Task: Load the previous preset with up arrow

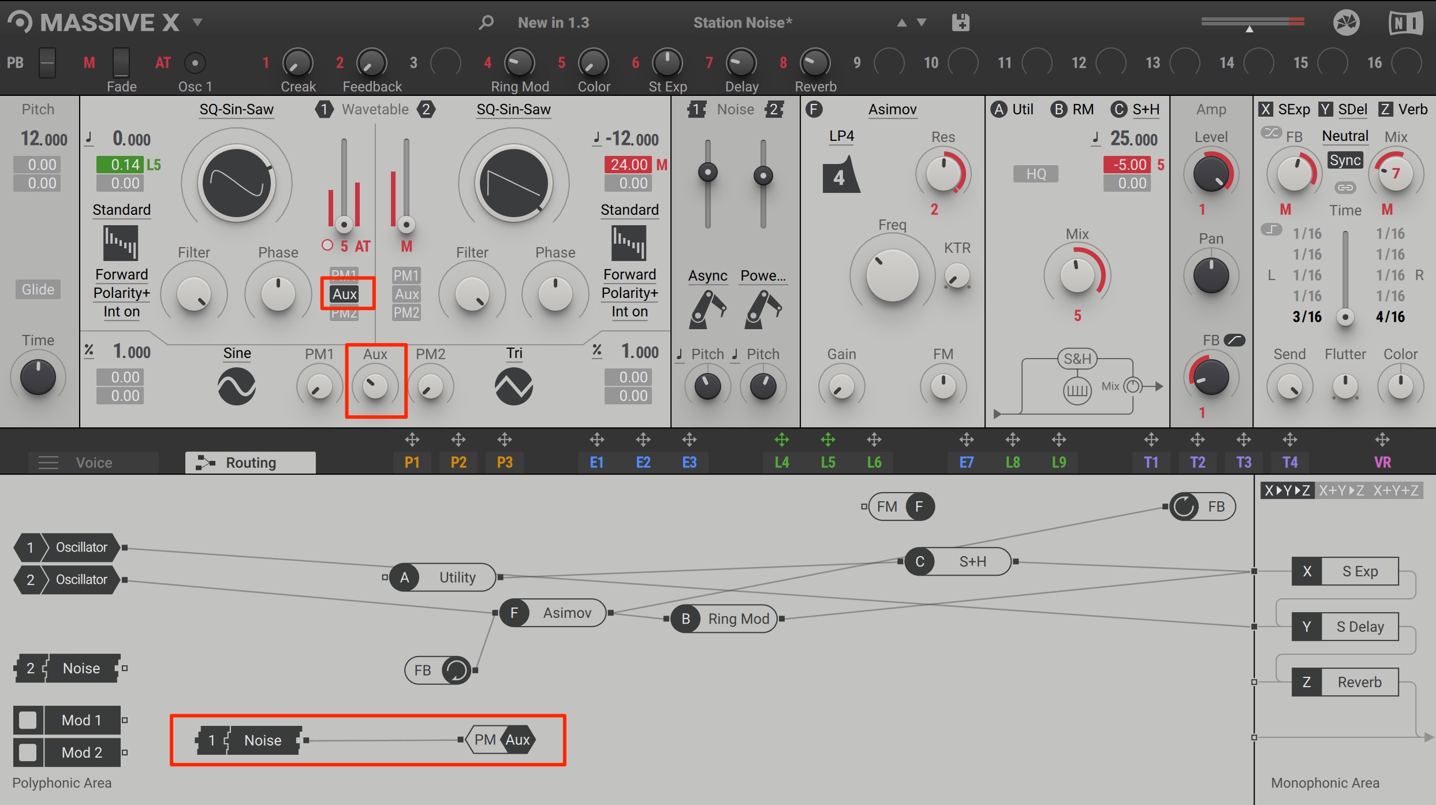Action: point(901,23)
